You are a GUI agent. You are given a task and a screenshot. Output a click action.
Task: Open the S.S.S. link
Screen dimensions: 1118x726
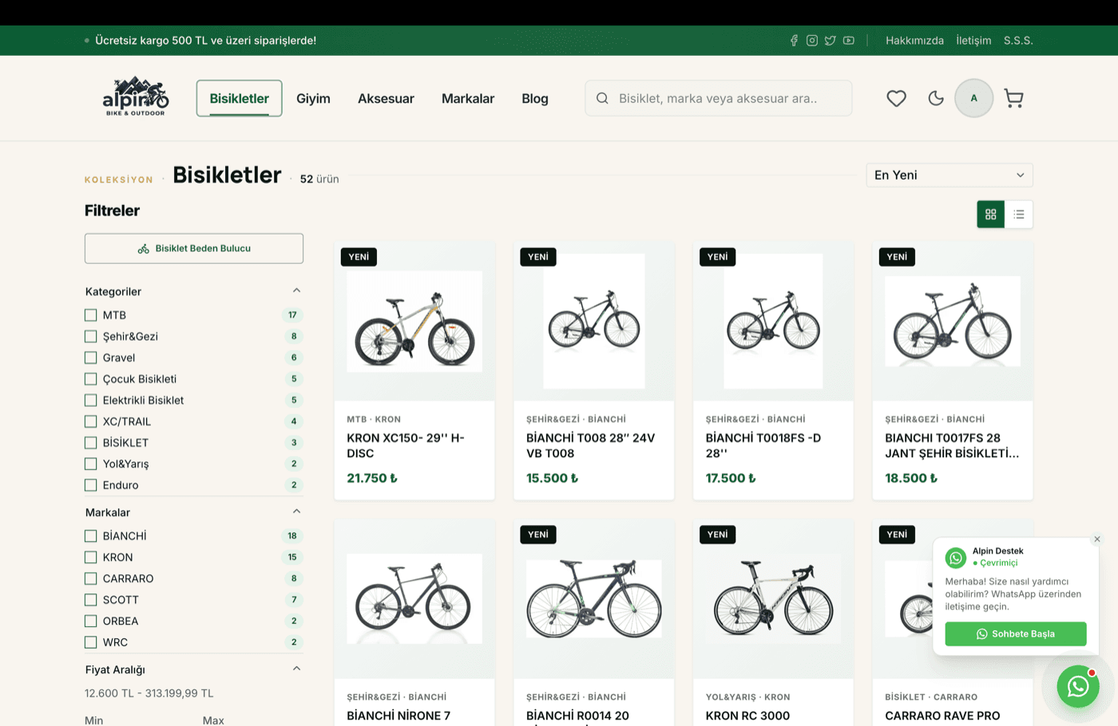click(1018, 41)
